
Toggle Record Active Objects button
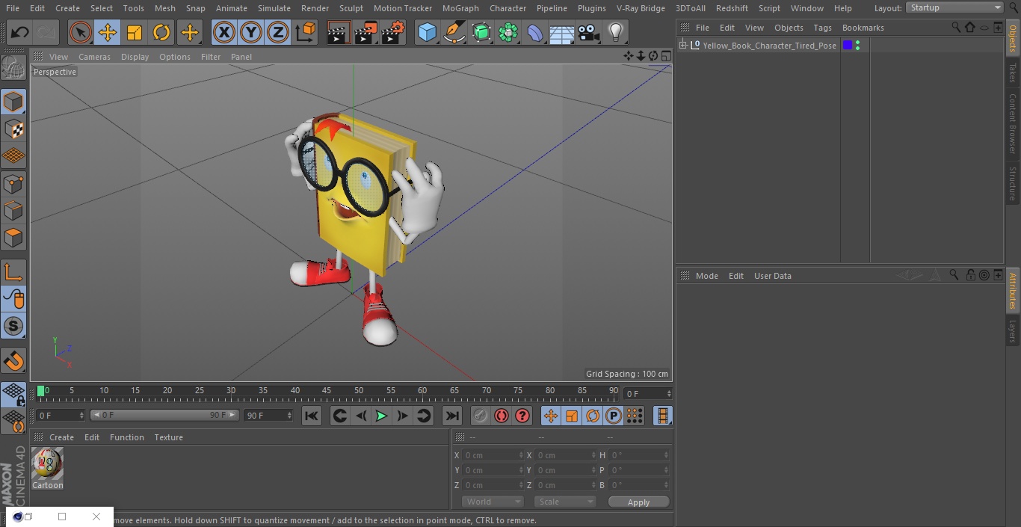(480, 416)
